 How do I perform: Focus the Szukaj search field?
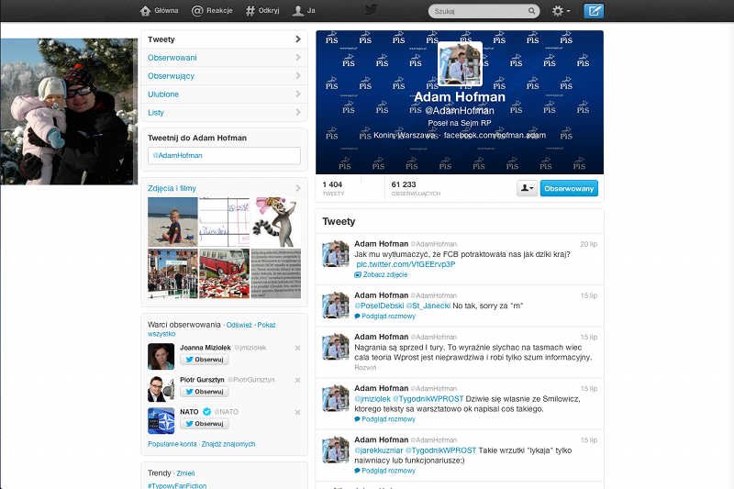pos(484,11)
